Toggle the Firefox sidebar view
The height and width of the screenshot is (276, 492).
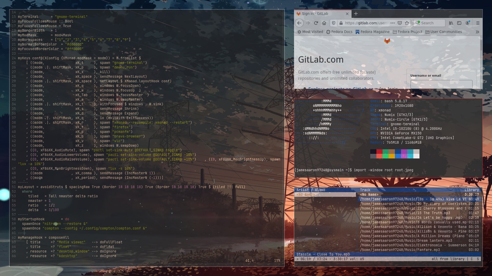459,23
